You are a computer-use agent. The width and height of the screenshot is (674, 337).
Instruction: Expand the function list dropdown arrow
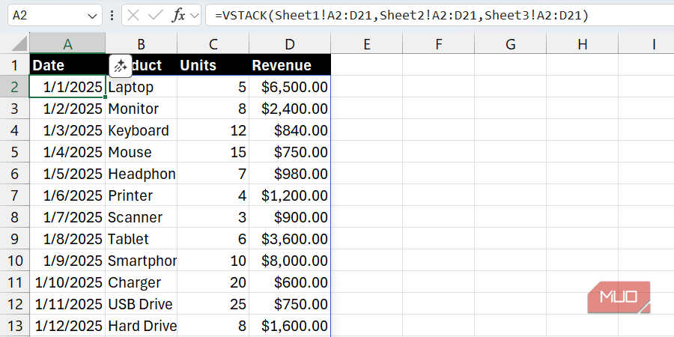tap(195, 15)
